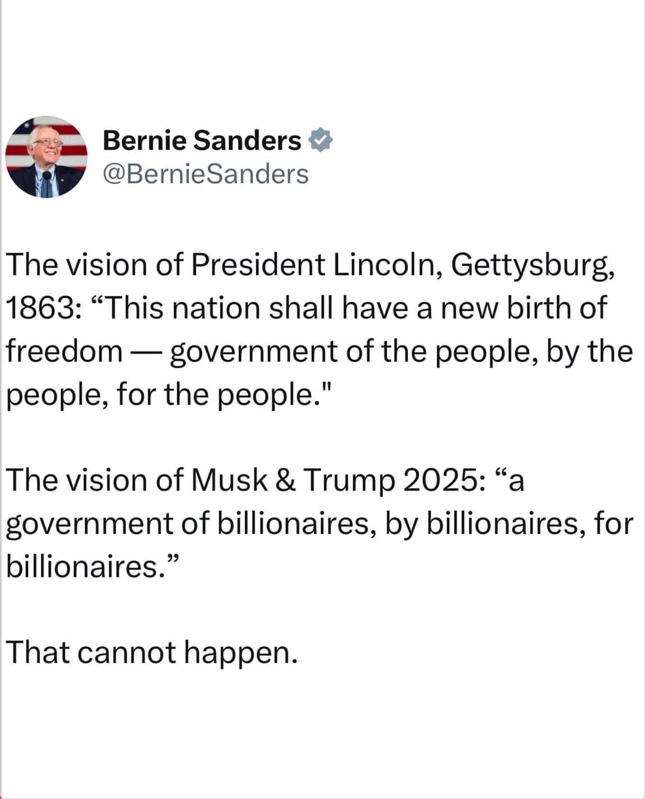Image resolution: width=645 pixels, height=799 pixels.
Task: Select the word "Lincoln" in the post
Action: coord(388,265)
